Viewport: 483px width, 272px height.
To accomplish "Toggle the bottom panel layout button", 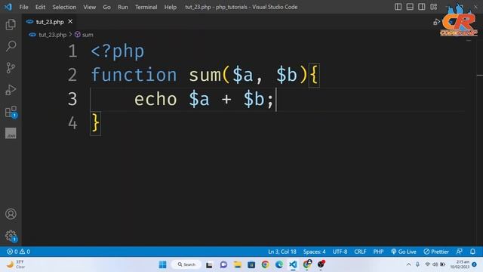I will pyautogui.click(x=410, y=7).
